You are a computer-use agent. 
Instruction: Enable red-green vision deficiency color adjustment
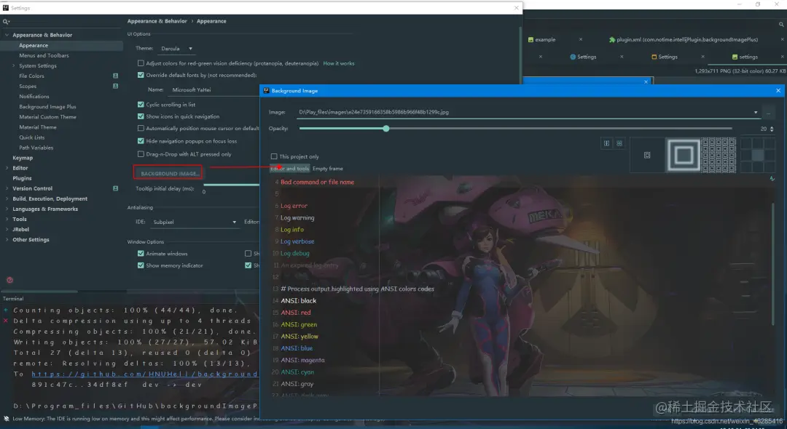click(141, 63)
